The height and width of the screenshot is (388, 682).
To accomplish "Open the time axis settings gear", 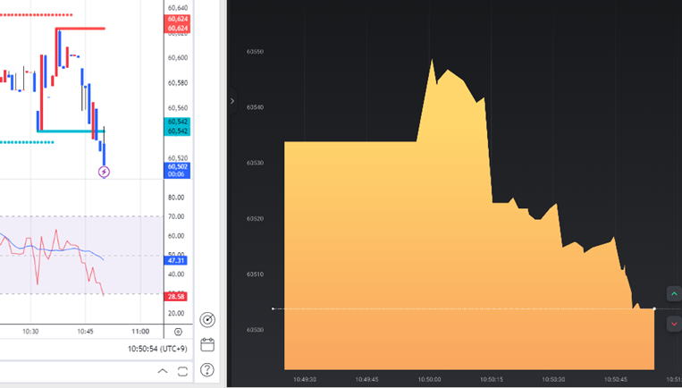I will click(x=179, y=331).
